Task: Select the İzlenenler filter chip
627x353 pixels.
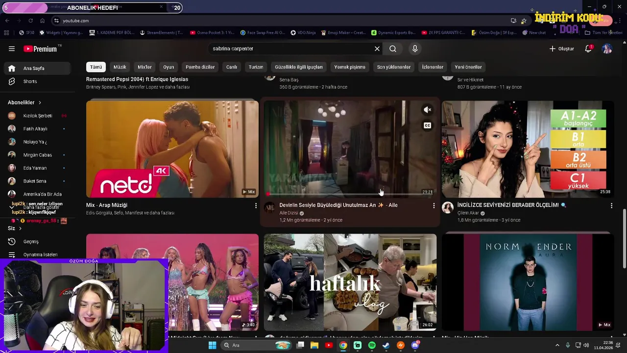Action: pyautogui.click(x=433, y=67)
